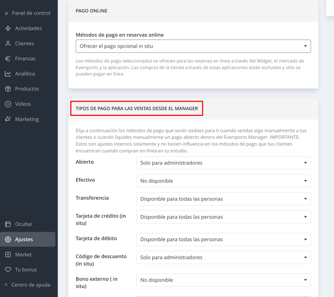
Task: Open Centro de ayuda link
Action: [x=30, y=285]
